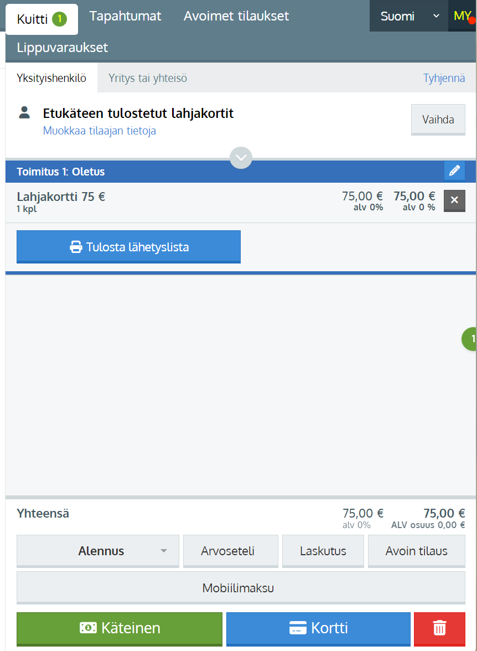Open the MY user account icon
Viewport: 477px width, 651px height.
click(x=462, y=16)
